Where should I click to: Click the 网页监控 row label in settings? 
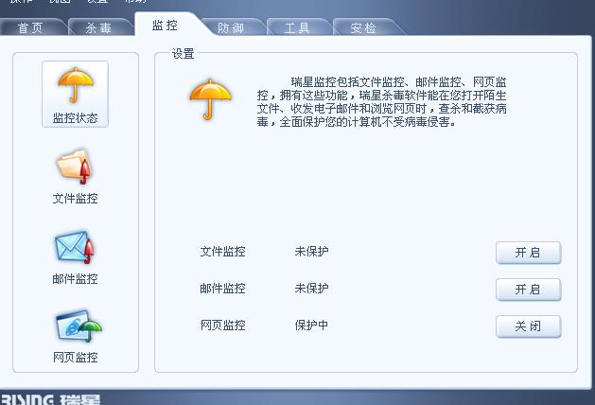coord(222,326)
